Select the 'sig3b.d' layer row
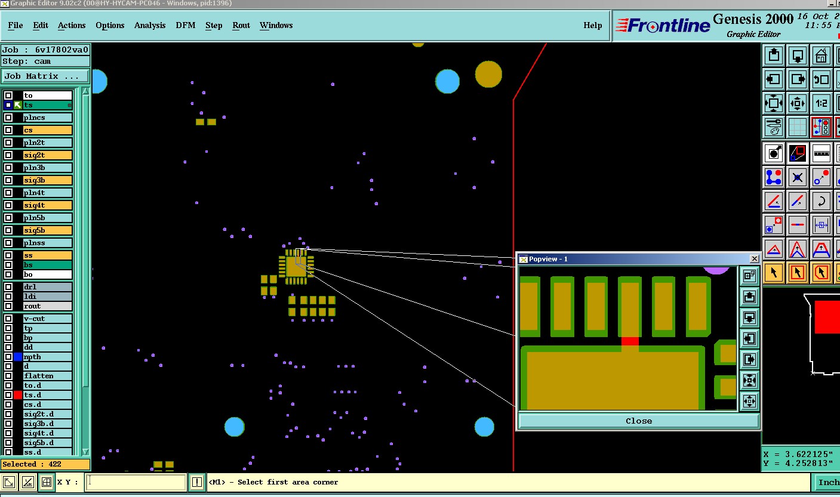 pos(47,424)
